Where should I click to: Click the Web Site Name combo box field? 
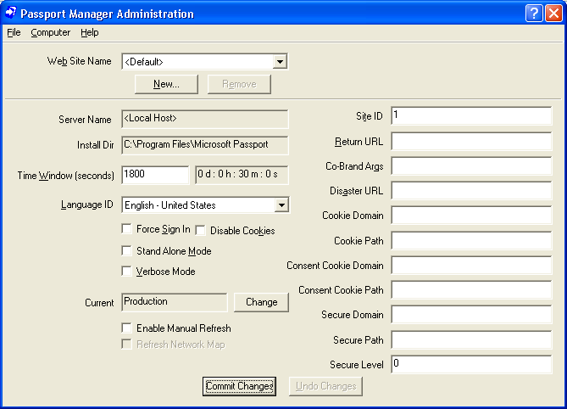[x=204, y=62]
